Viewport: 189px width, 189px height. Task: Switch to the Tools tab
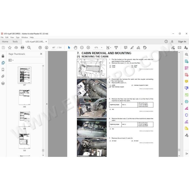15,42
